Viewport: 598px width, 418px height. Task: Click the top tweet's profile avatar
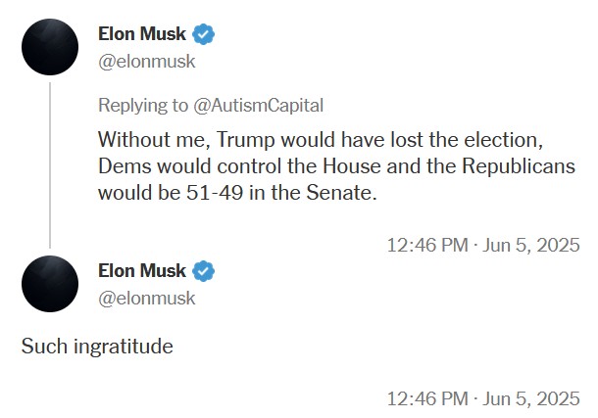pos(50,46)
